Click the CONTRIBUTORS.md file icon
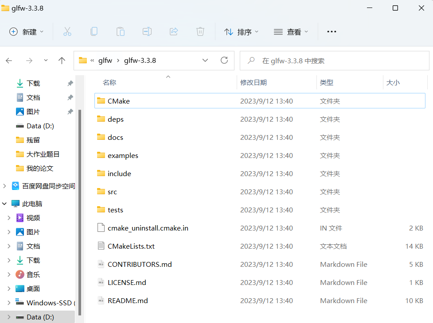The width and height of the screenshot is (433, 323). [x=101, y=264]
